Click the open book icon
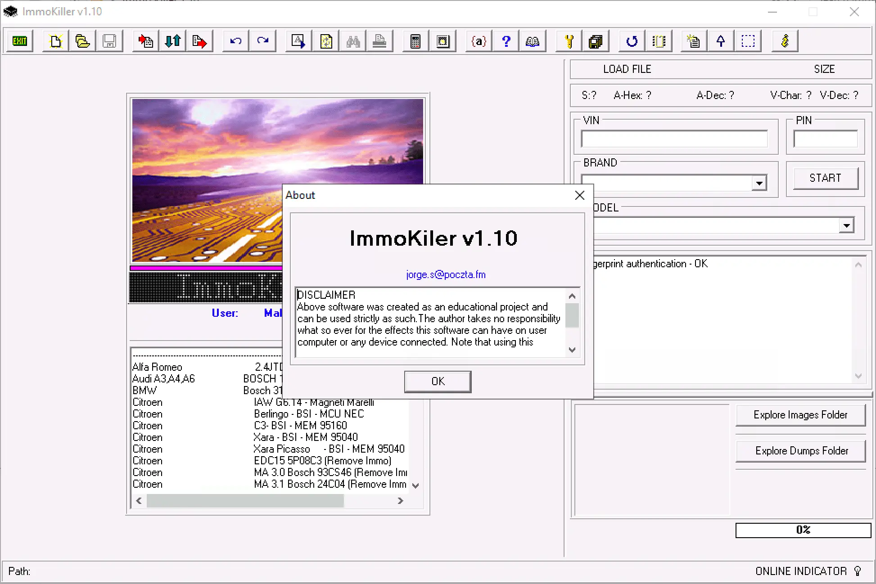The width and height of the screenshot is (876, 584). tap(533, 41)
